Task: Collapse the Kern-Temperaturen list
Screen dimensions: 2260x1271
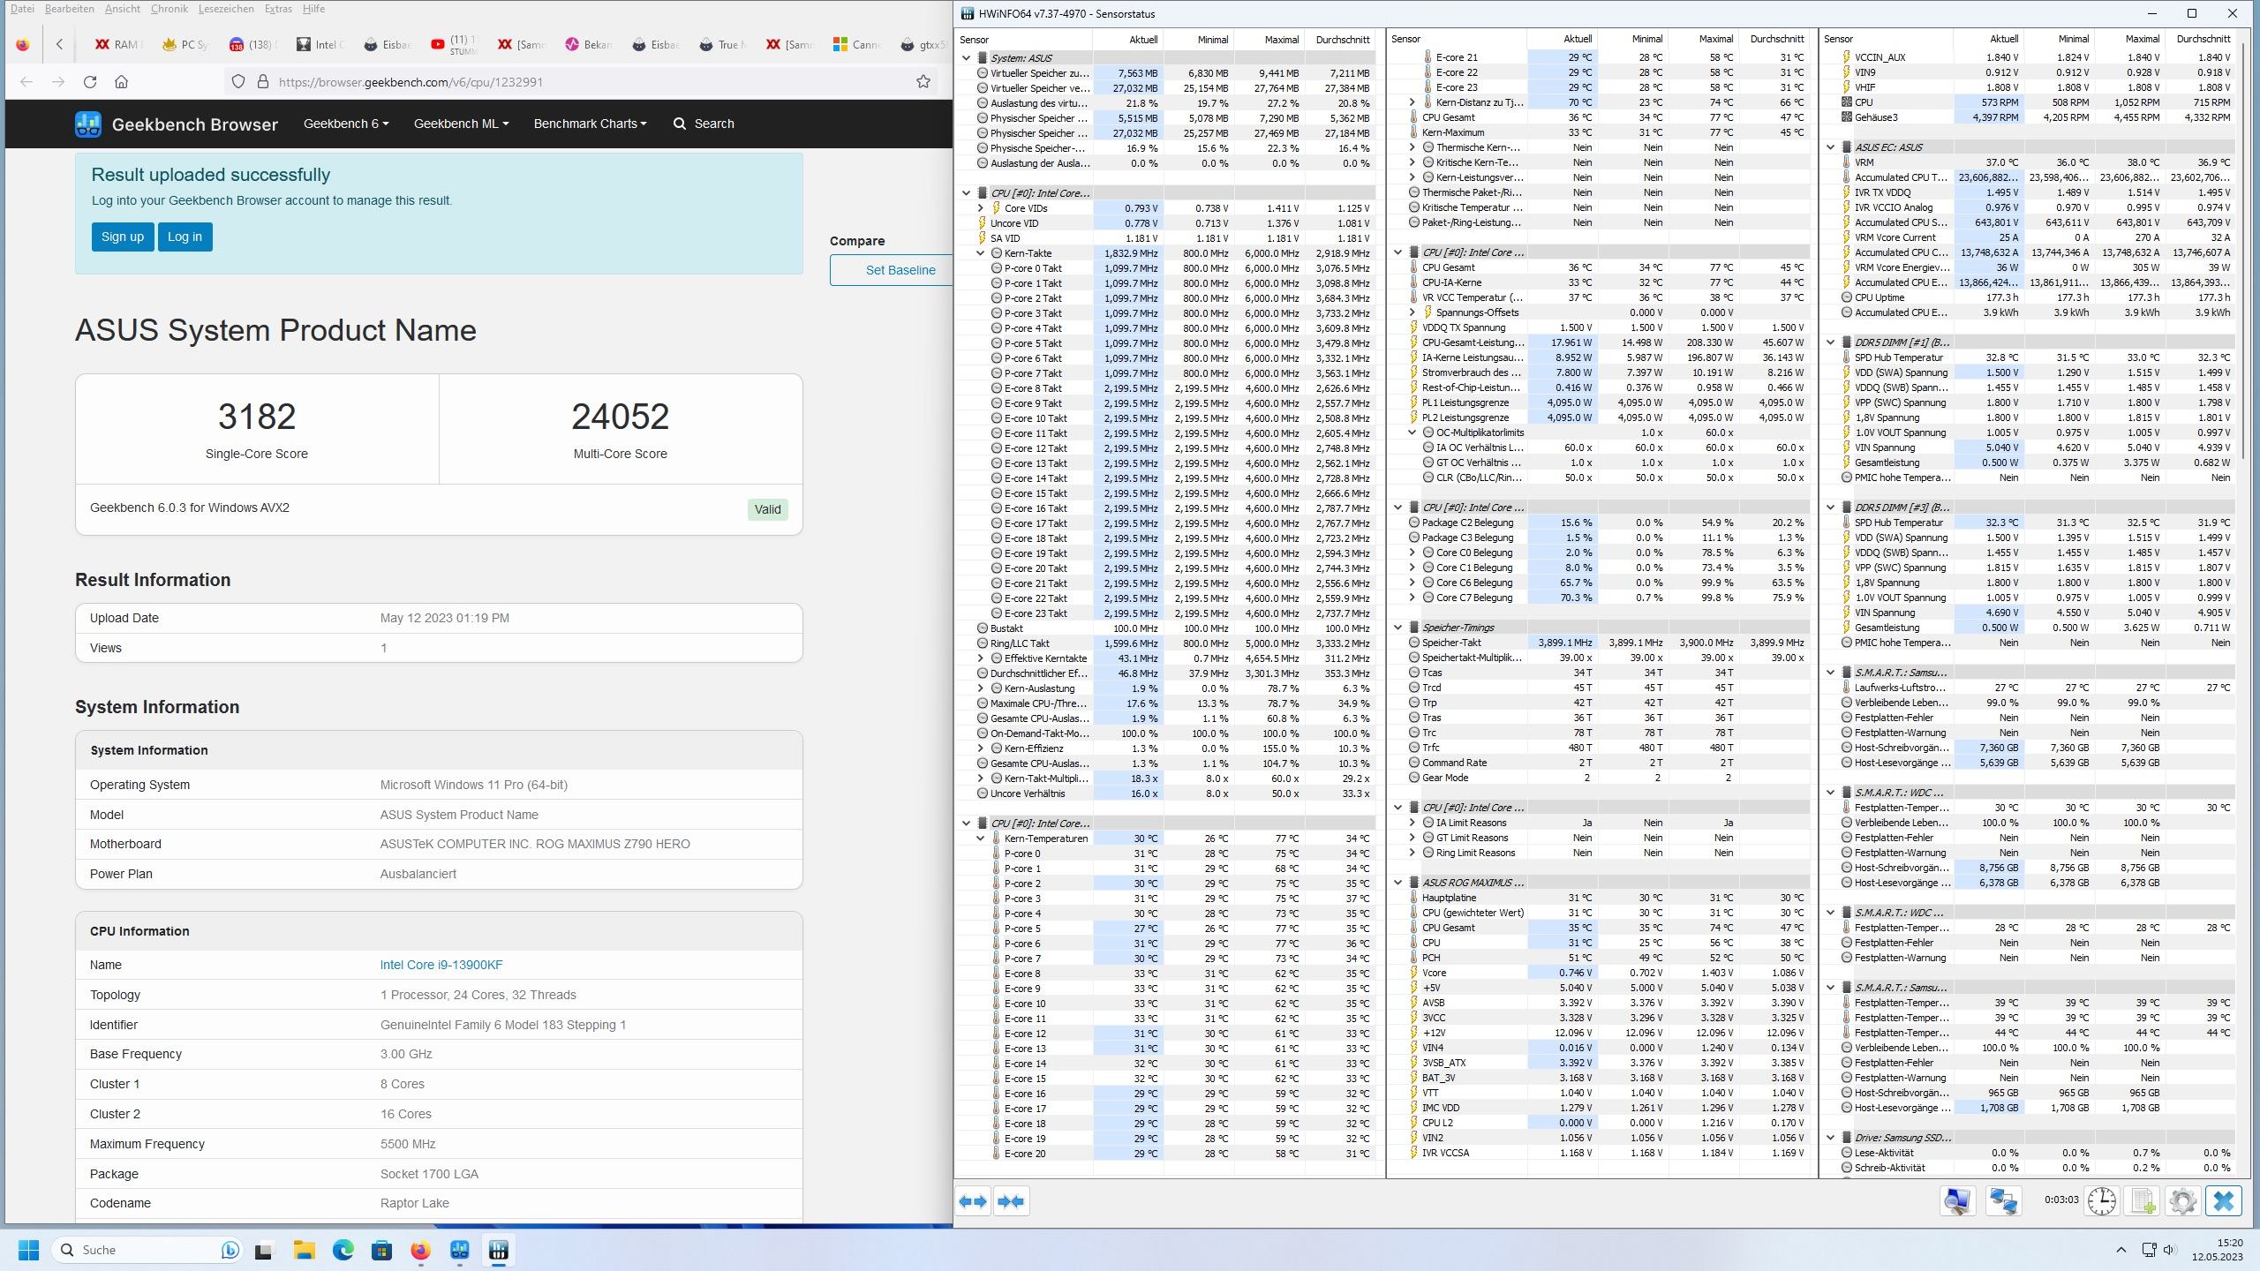Action: (x=980, y=839)
